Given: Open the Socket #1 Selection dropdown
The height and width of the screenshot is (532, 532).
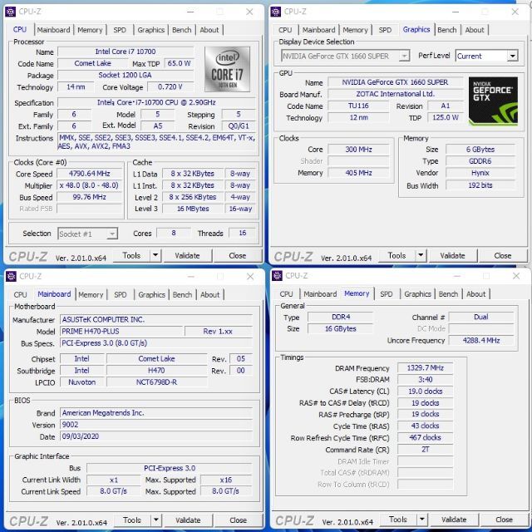Looking at the screenshot, I should tap(87, 234).
